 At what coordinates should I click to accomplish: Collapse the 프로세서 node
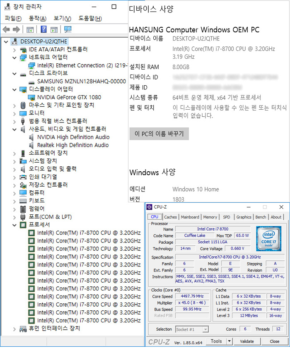point(15,225)
